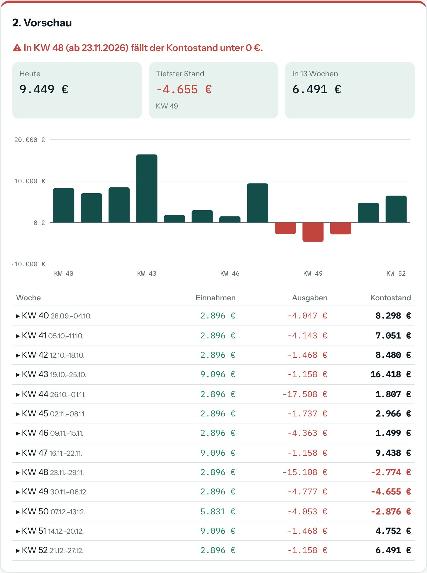Click the Einnahmen value 5.831 €
Image resolution: width=427 pixels, height=573 pixels.
218,511
